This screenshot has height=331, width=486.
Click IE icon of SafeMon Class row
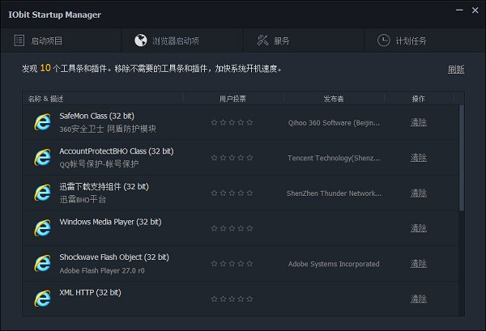42,122
